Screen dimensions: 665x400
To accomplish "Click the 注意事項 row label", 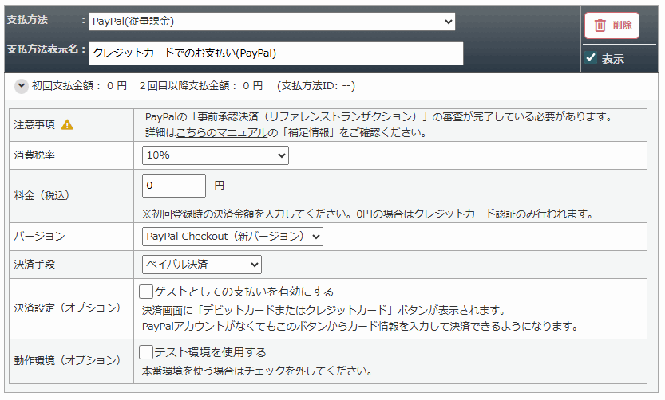I will click(x=34, y=125).
